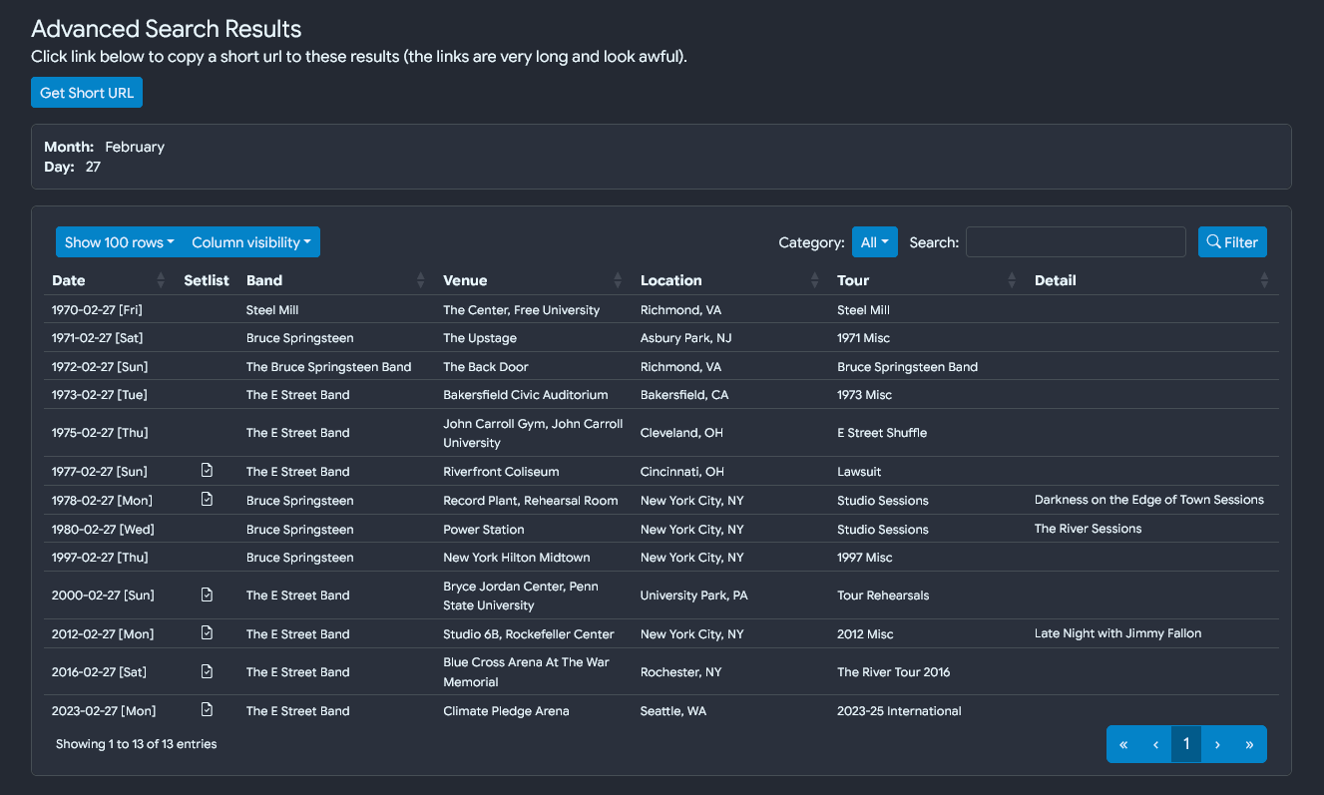The image size is (1324, 795).
Task: Open the Column visibility dropdown
Action: click(250, 242)
